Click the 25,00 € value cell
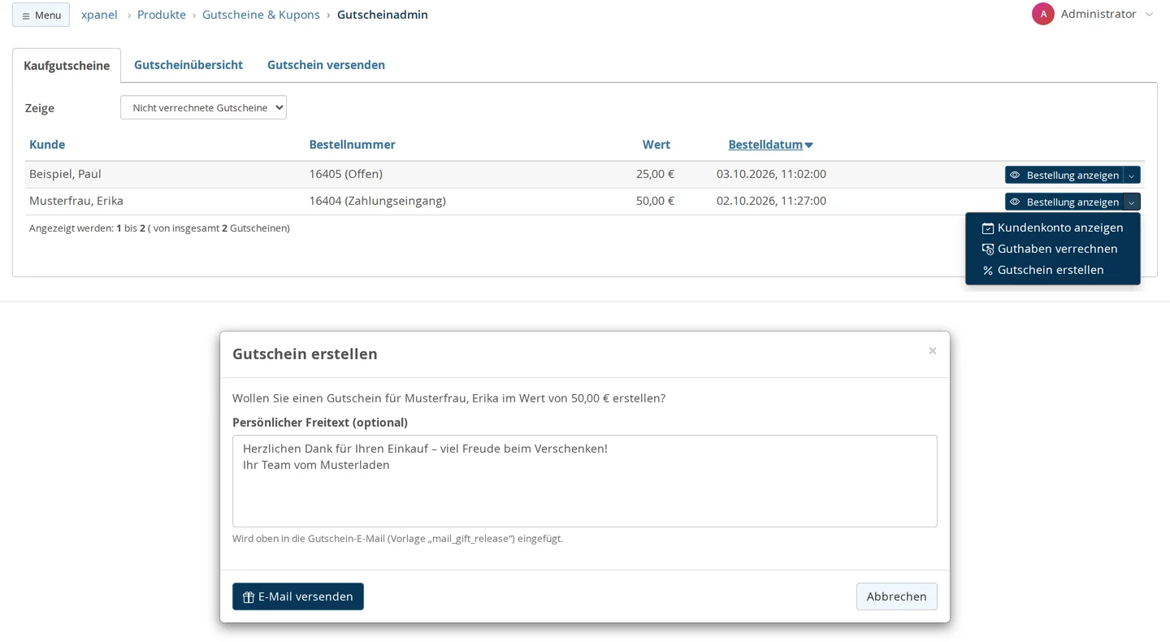Image resolution: width=1170 pixels, height=642 pixels. click(655, 174)
